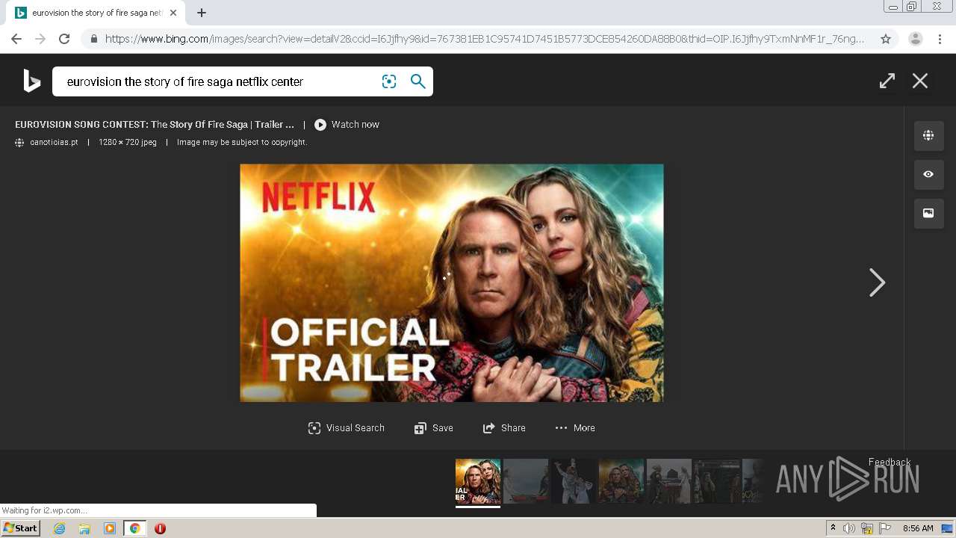Share the image with Share button
Image resolution: width=956 pixels, height=538 pixels.
click(504, 428)
